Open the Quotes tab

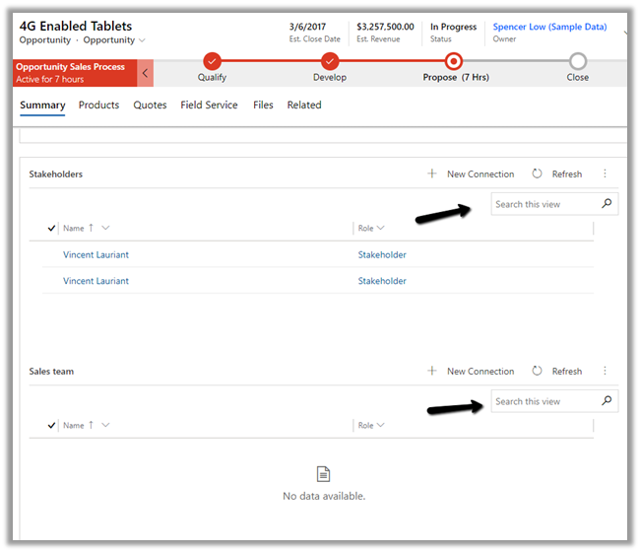tap(150, 105)
